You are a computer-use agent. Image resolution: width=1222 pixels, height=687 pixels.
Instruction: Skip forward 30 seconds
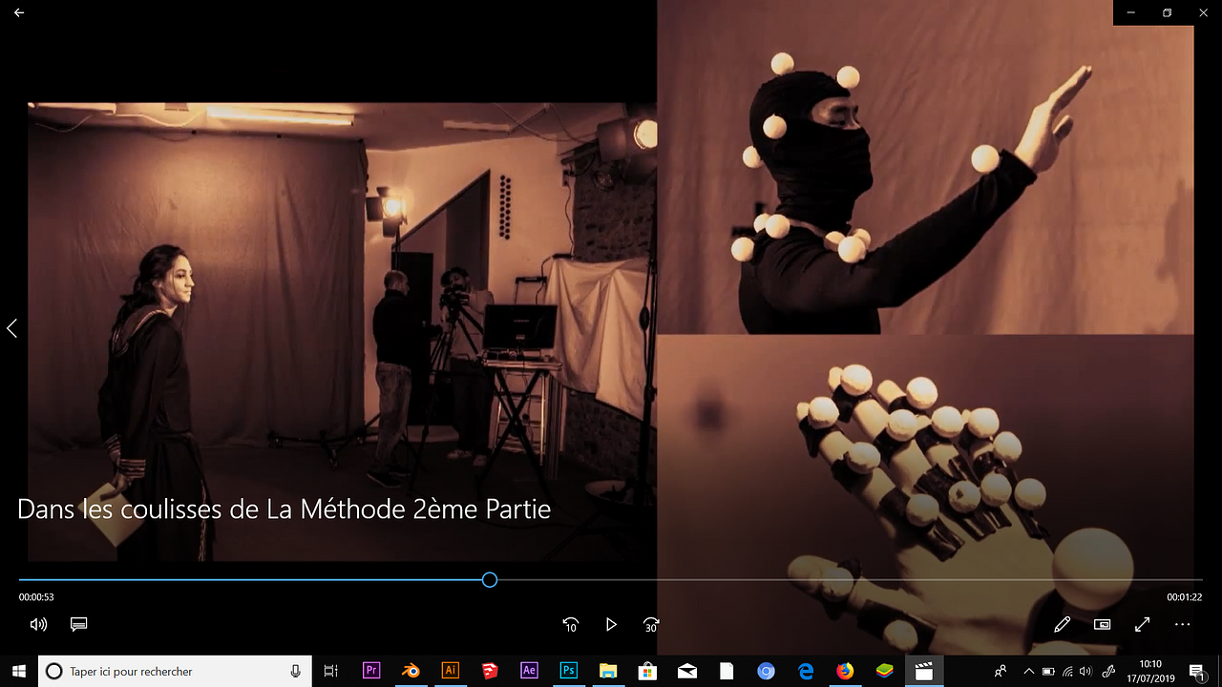pyautogui.click(x=651, y=624)
